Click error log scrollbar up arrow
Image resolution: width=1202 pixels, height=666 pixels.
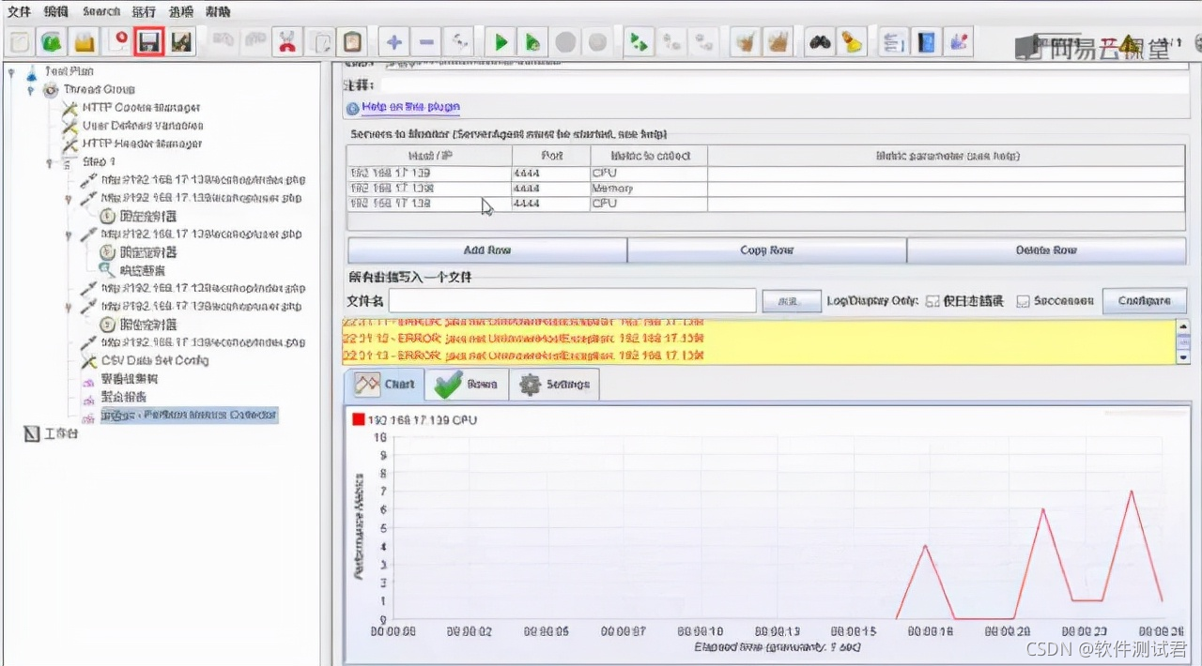(1182, 326)
